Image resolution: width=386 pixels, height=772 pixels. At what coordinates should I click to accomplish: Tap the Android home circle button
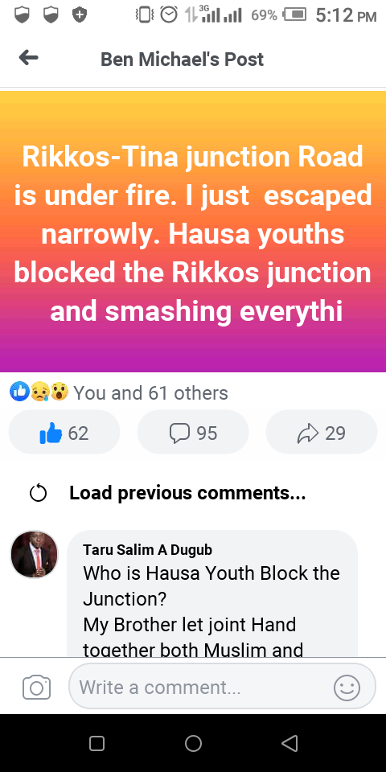click(193, 743)
